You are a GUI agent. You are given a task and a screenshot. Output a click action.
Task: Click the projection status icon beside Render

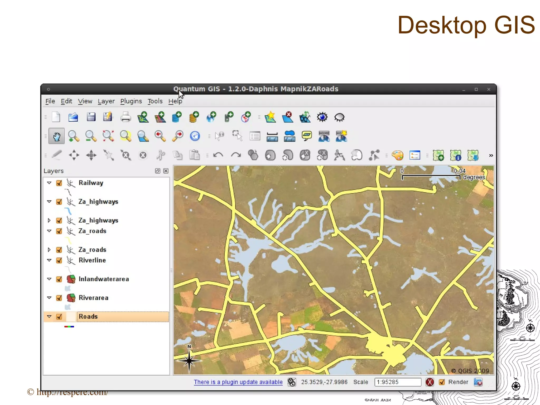[478, 382]
